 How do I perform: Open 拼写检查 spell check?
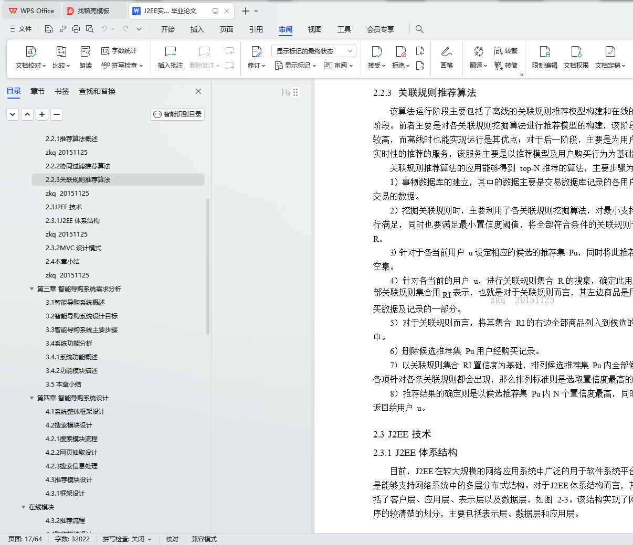pos(122,66)
